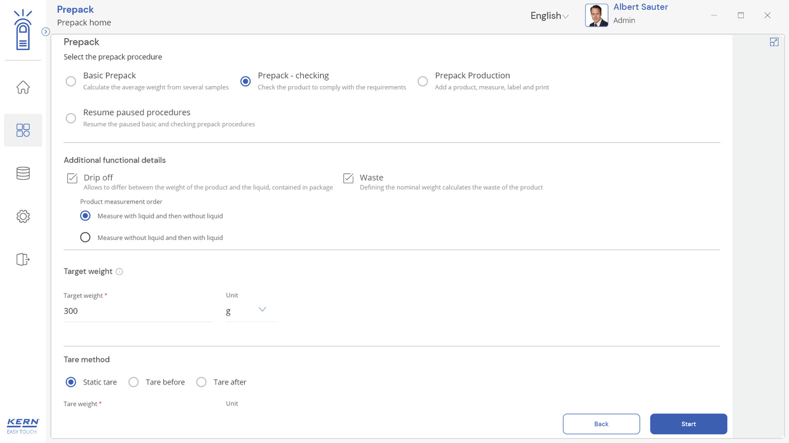Click the expand view icon at top right
The height and width of the screenshot is (443, 789).
(774, 42)
